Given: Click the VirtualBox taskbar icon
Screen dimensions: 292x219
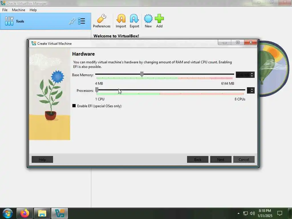Looking at the screenshot, I should click(x=60, y=213).
